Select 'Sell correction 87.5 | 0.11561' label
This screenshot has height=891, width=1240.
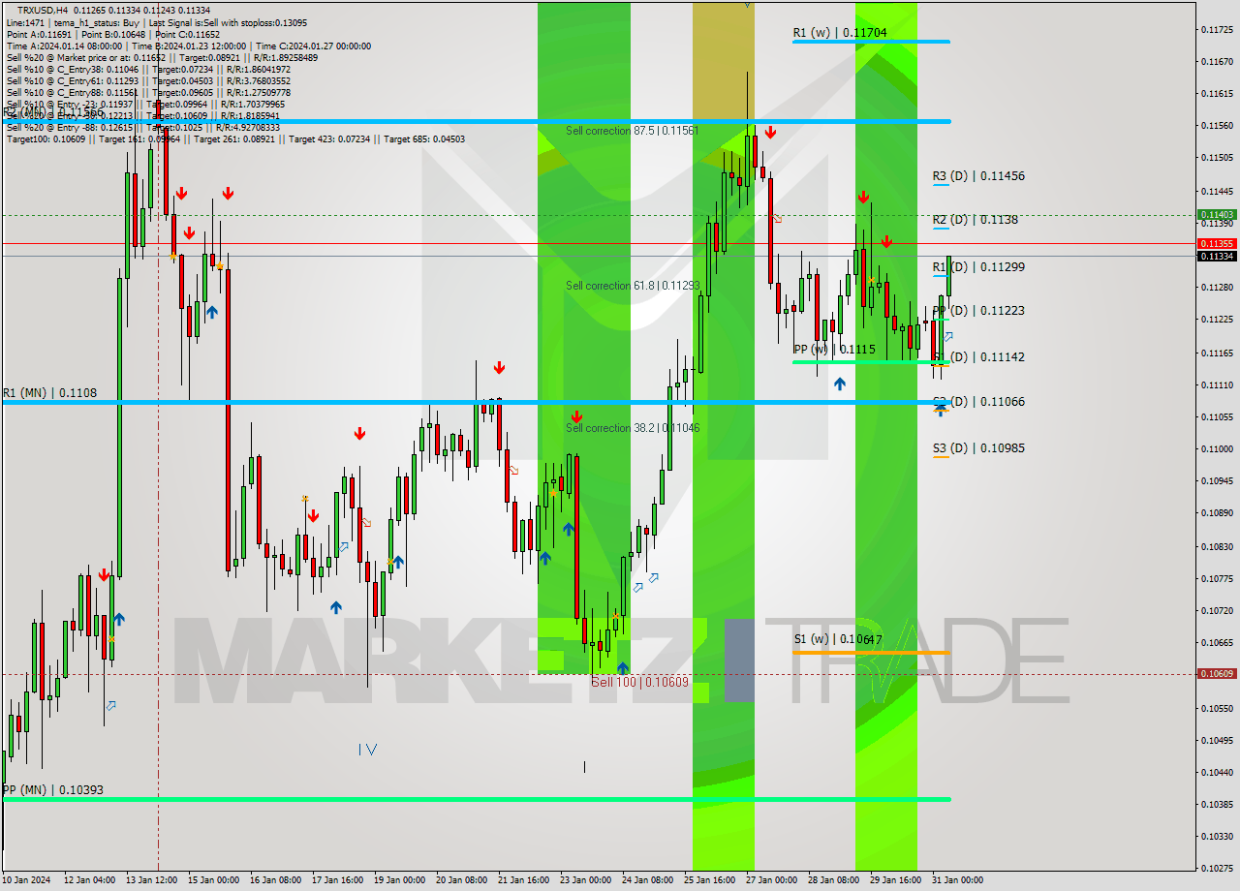pos(632,131)
